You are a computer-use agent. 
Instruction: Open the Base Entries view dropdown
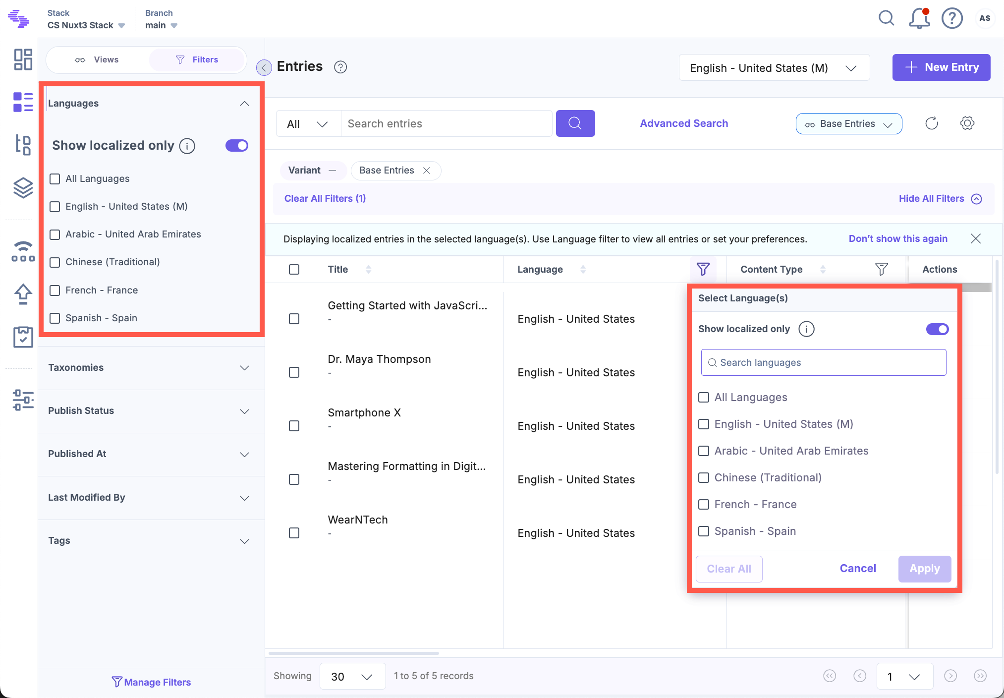(848, 124)
